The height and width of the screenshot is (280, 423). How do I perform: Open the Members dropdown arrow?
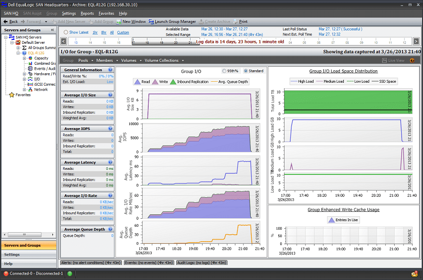(x=117, y=60)
